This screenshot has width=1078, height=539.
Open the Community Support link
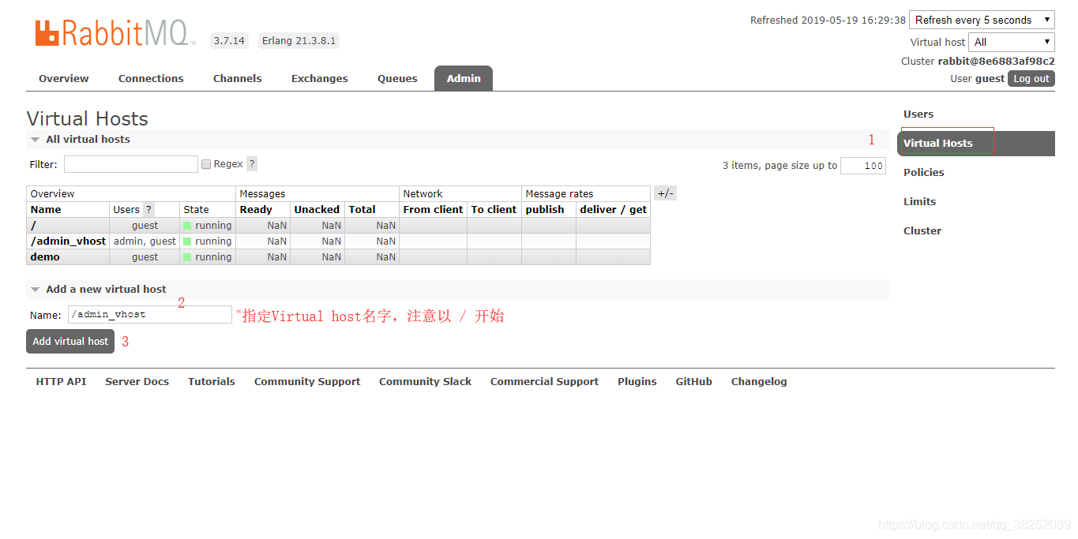coord(307,381)
